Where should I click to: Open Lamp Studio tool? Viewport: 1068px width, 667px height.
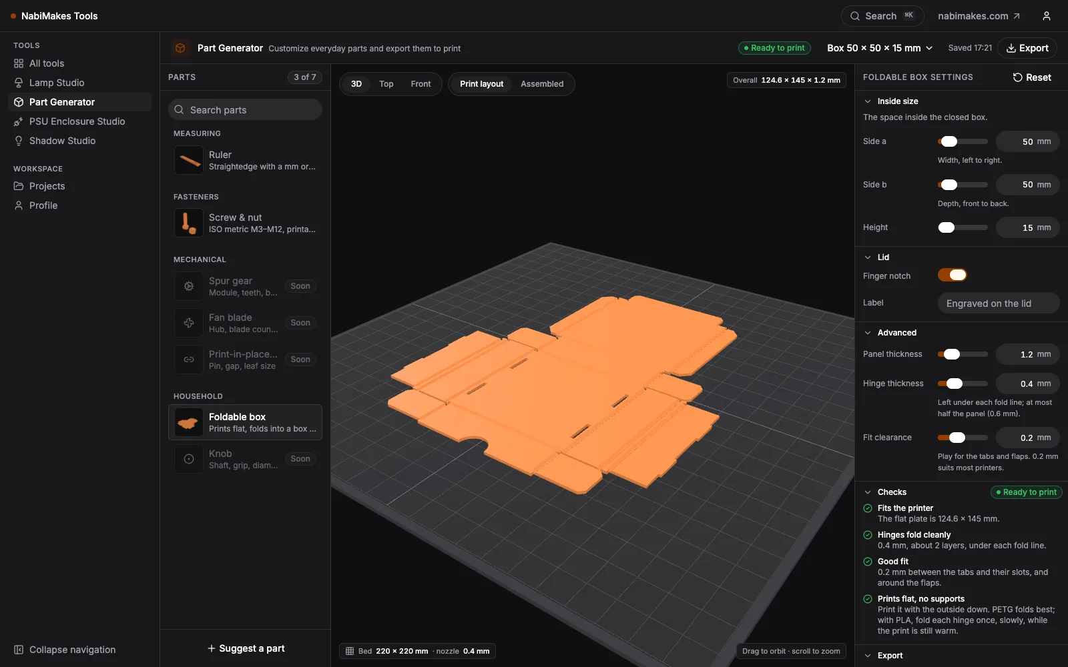79,83
